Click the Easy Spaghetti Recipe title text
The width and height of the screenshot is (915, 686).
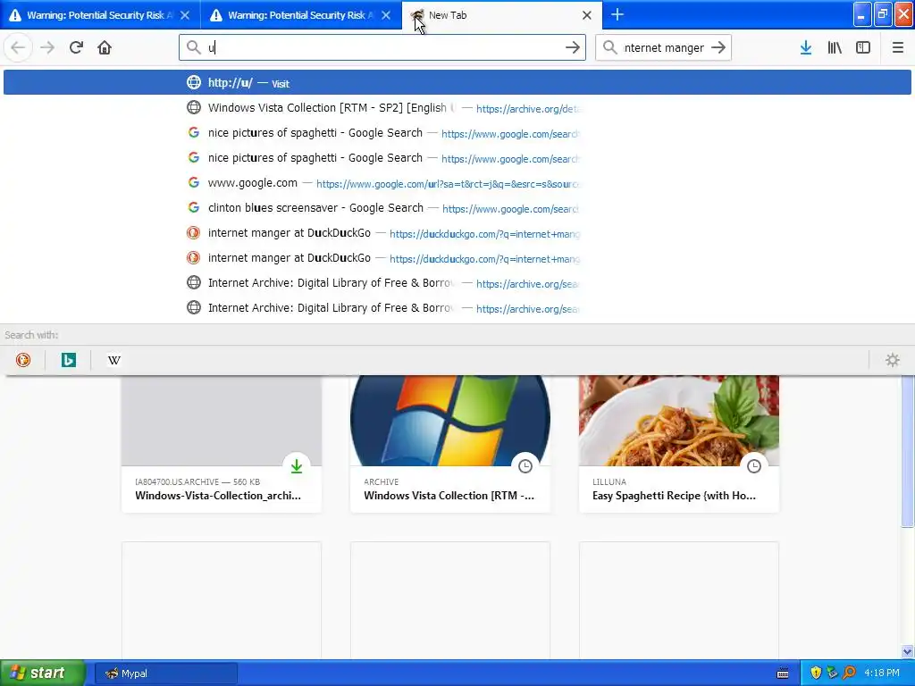[674, 495]
